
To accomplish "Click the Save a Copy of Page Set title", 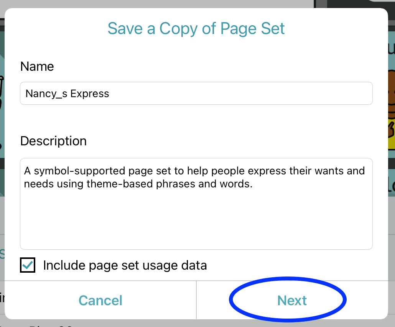I will pos(196,28).
